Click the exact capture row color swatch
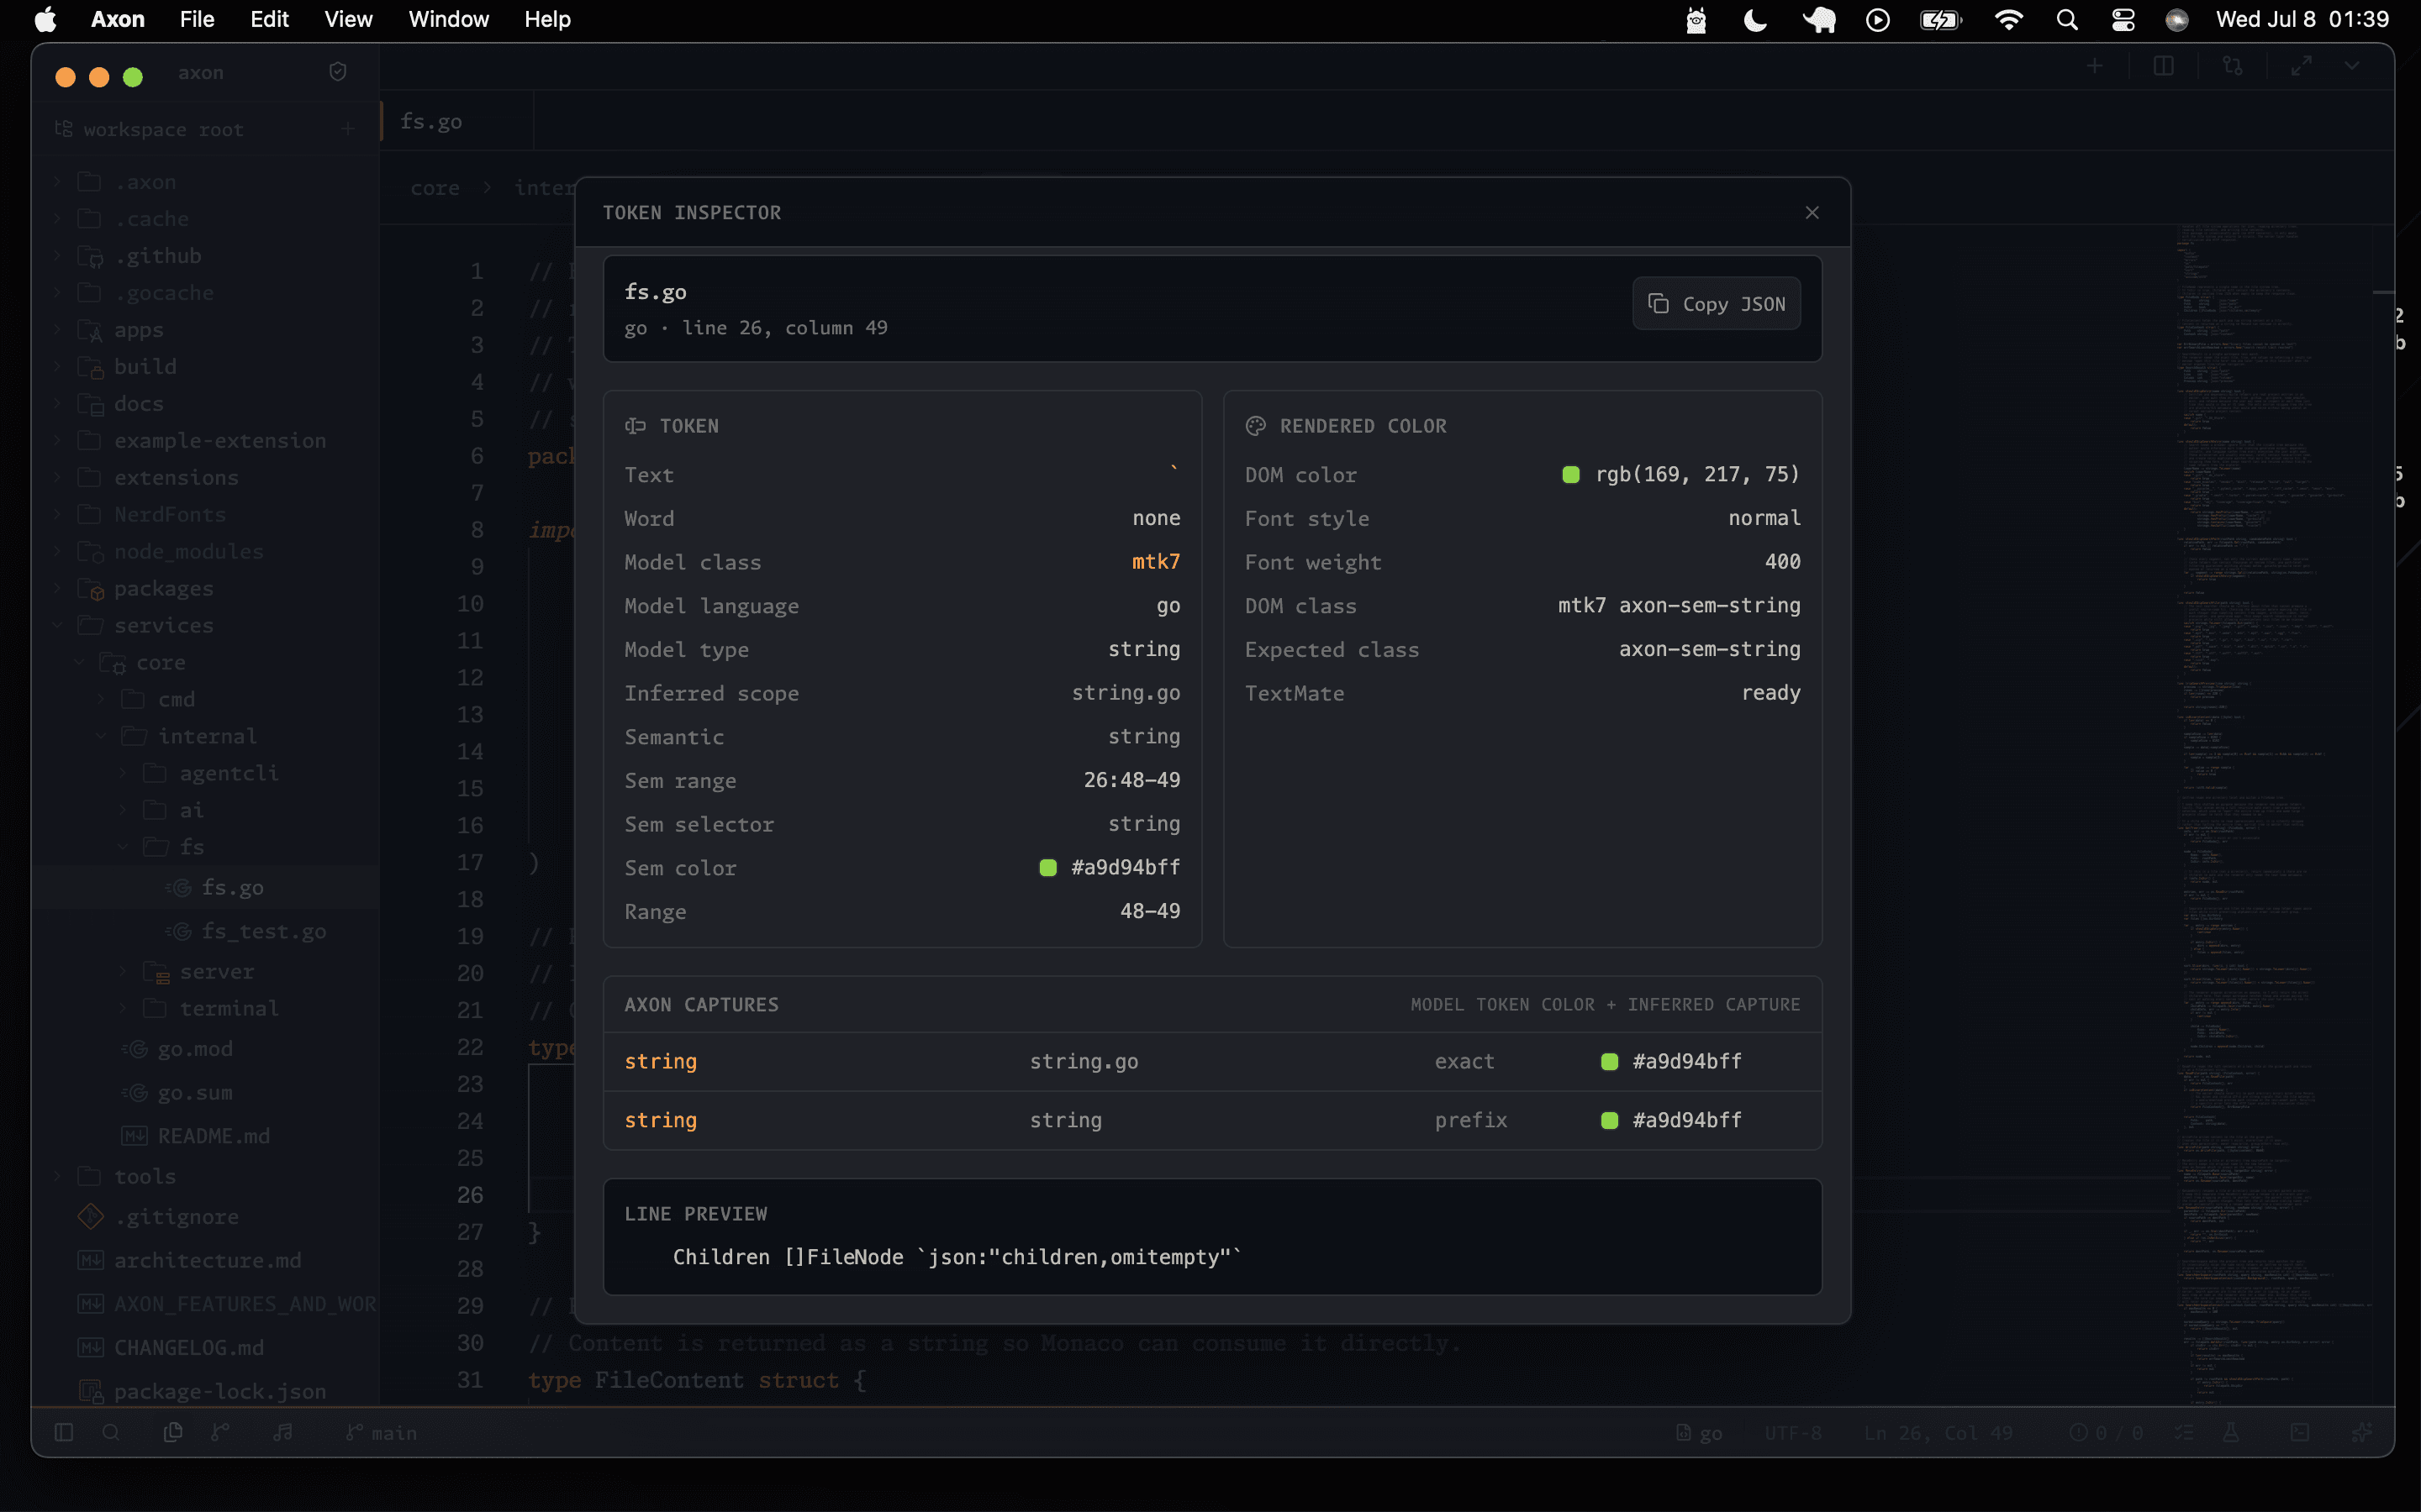Image resolution: width=2421 pixels, height=1512 pixels. [1609, 1062]
